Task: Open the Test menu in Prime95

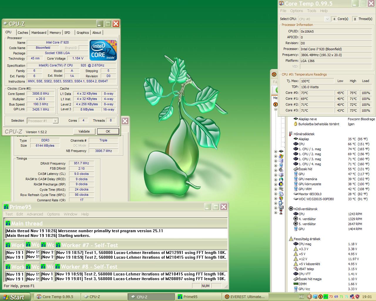Action: [x=9, y=214]
